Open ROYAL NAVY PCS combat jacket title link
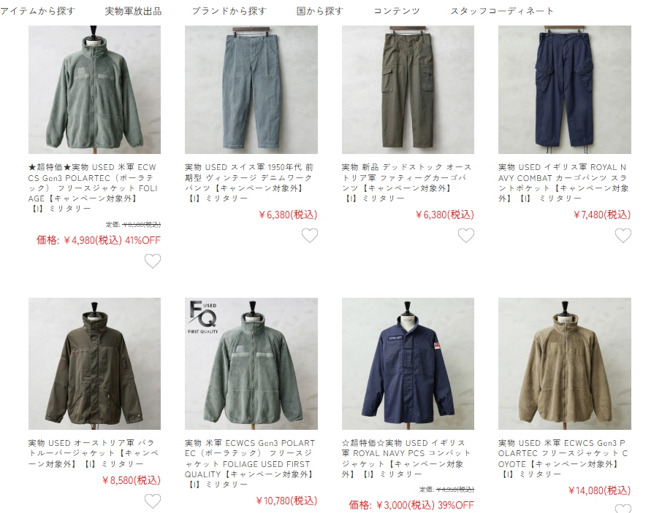This screenshot has height=513, width=662. point(406,458)
